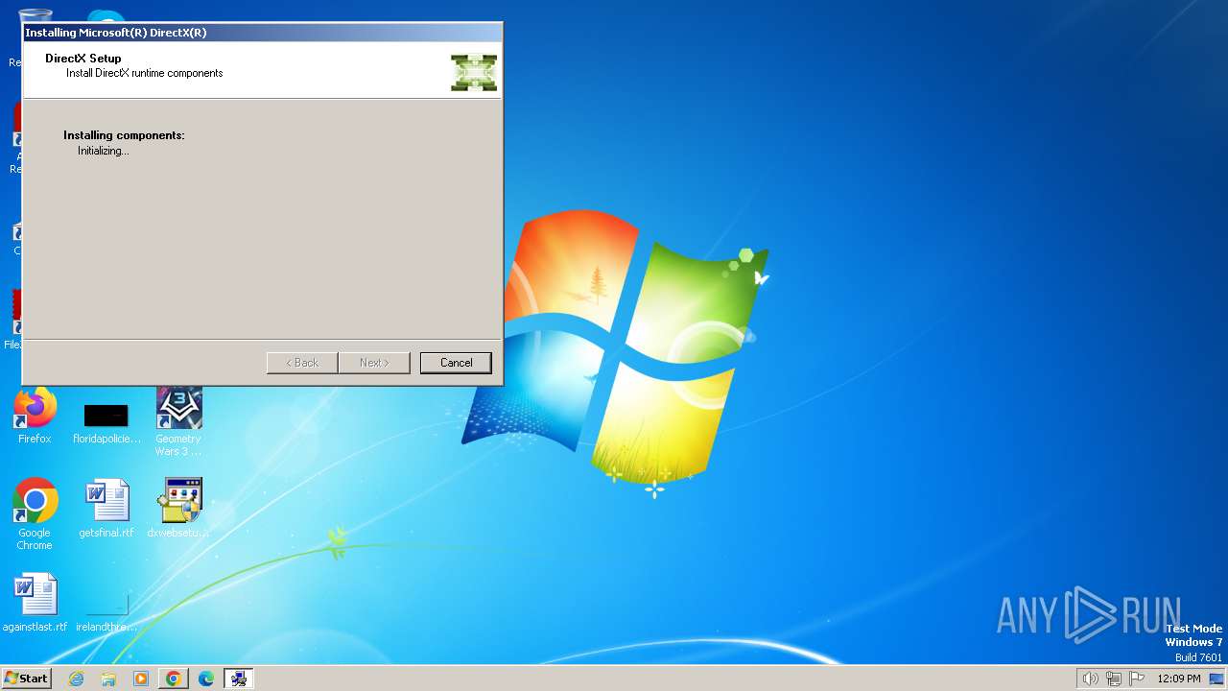Click the 'Initializing...' status text
Viewport: 1228px width, 691px height.
[x=104, y=151]
